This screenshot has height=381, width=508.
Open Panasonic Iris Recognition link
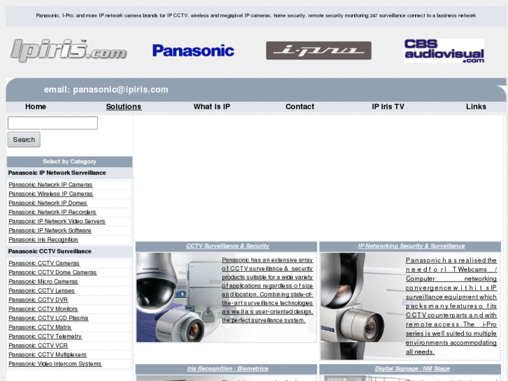click(43, 239)
